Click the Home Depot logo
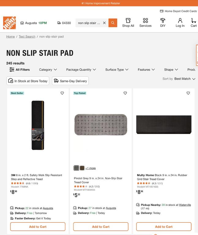The height and width of the screenshot is (235, 198). pyautogui.click(x=9, y=23)
